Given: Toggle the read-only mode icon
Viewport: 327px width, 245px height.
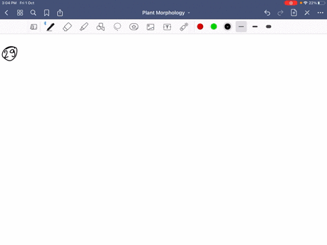Looking at the screenshot, I should pos(33,27).
